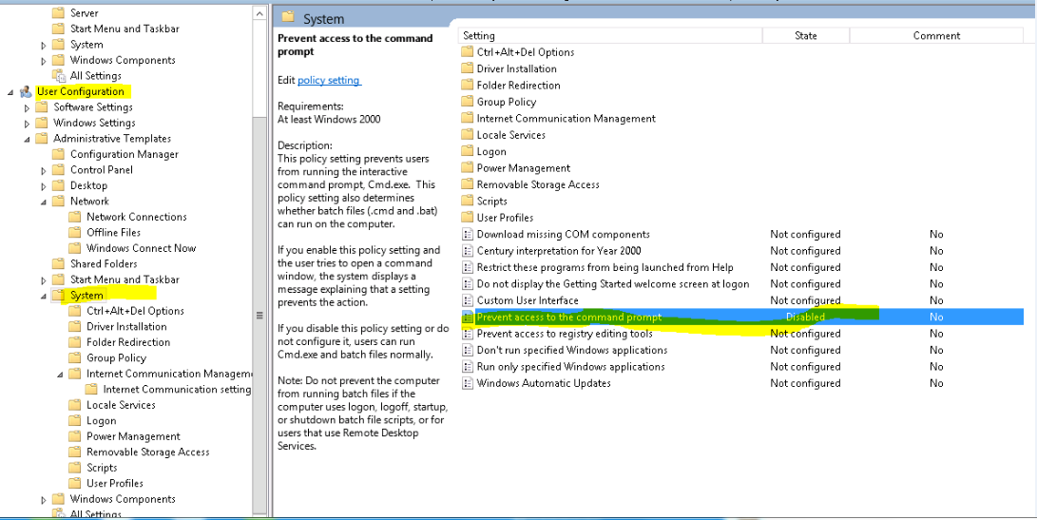Expand the Windows Settings node

tap(28, 123)
